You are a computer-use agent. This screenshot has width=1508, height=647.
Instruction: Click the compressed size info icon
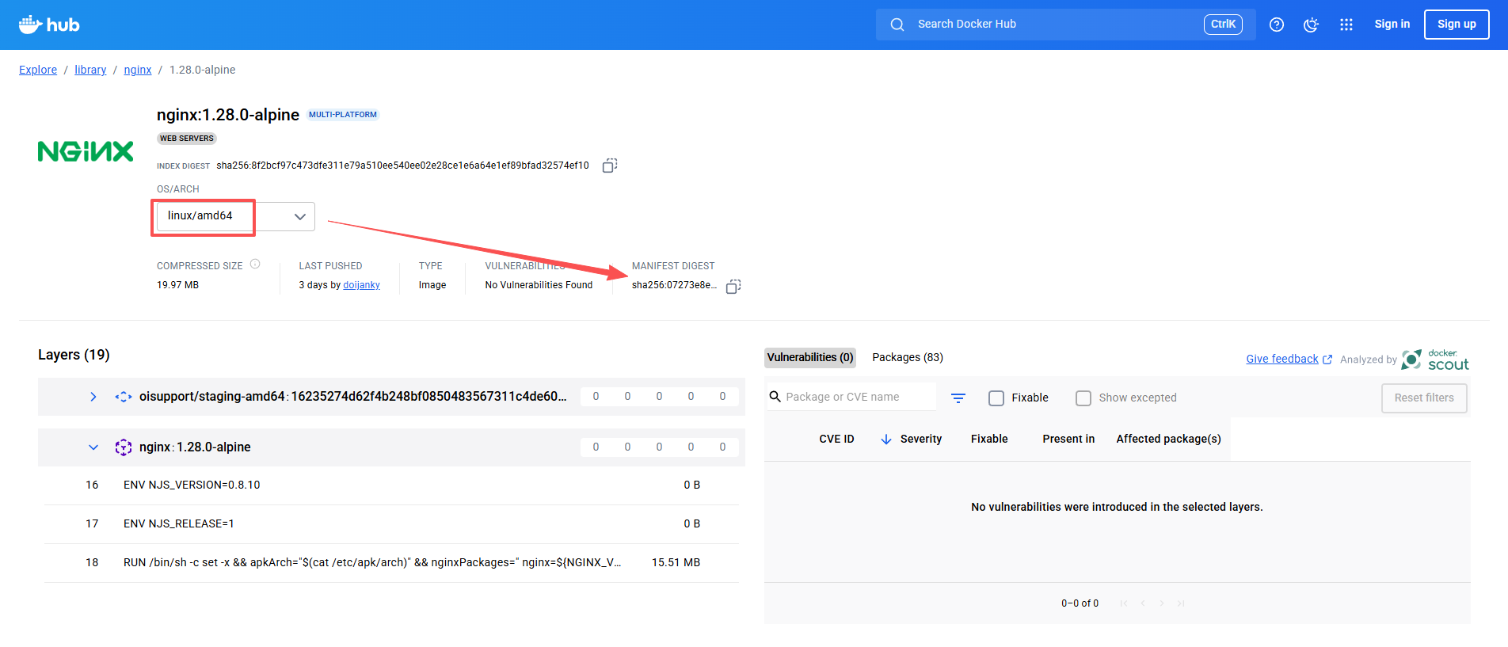(255, 265)
